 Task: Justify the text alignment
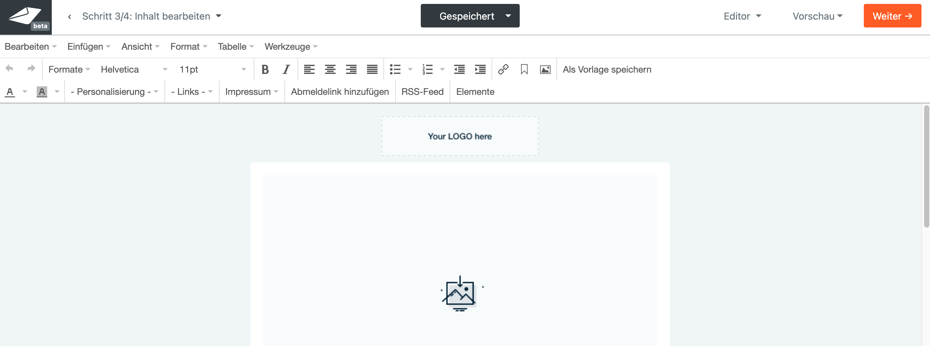click(x=372, y=69)
